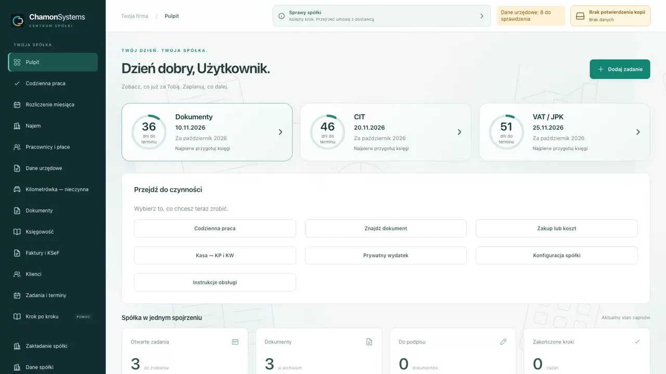Click the checkmark icon on Zakończone kroki card
The width and height of the screenshot is (666, 374).
click(x=637, y=342)
